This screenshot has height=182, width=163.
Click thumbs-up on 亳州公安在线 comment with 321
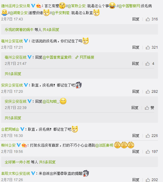coord(148,47)
